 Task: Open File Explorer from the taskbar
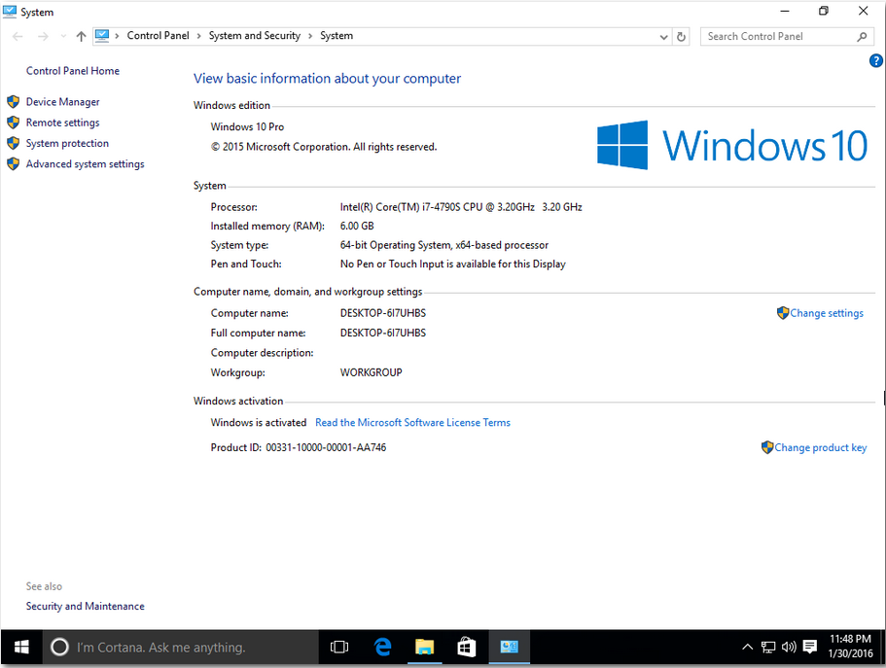[x=424, y=647]
